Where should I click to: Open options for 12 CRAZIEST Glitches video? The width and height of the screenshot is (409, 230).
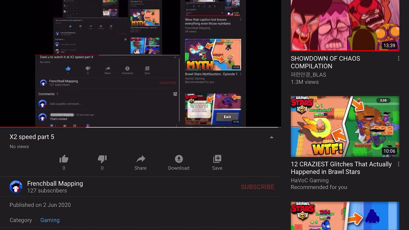[x=398, y=164]
